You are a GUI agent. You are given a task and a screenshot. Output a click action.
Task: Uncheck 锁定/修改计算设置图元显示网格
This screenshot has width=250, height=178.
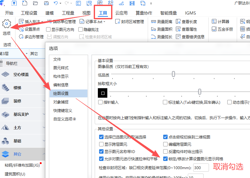click(x=165, y=159)
